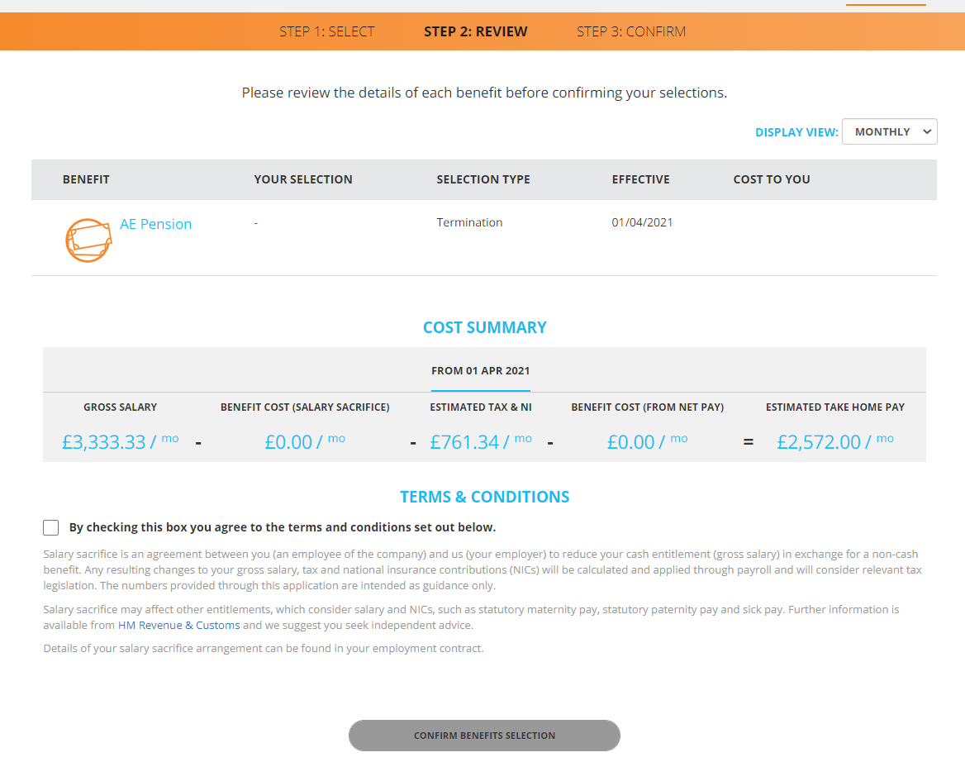Jump to Step 3: Confirm

point(631,31)
